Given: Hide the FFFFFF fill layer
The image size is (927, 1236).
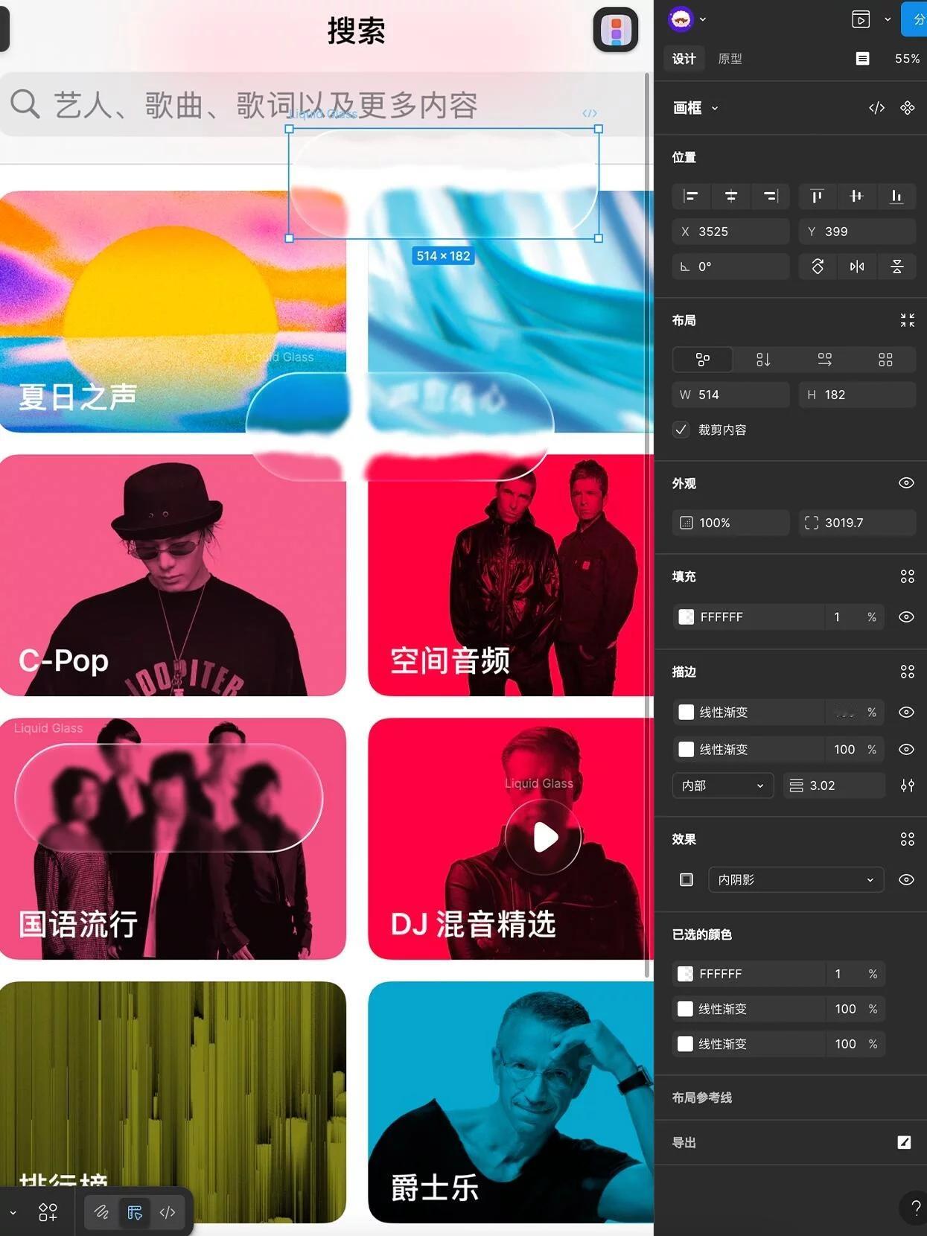Looking at the screenshot, I should [906, 617].
